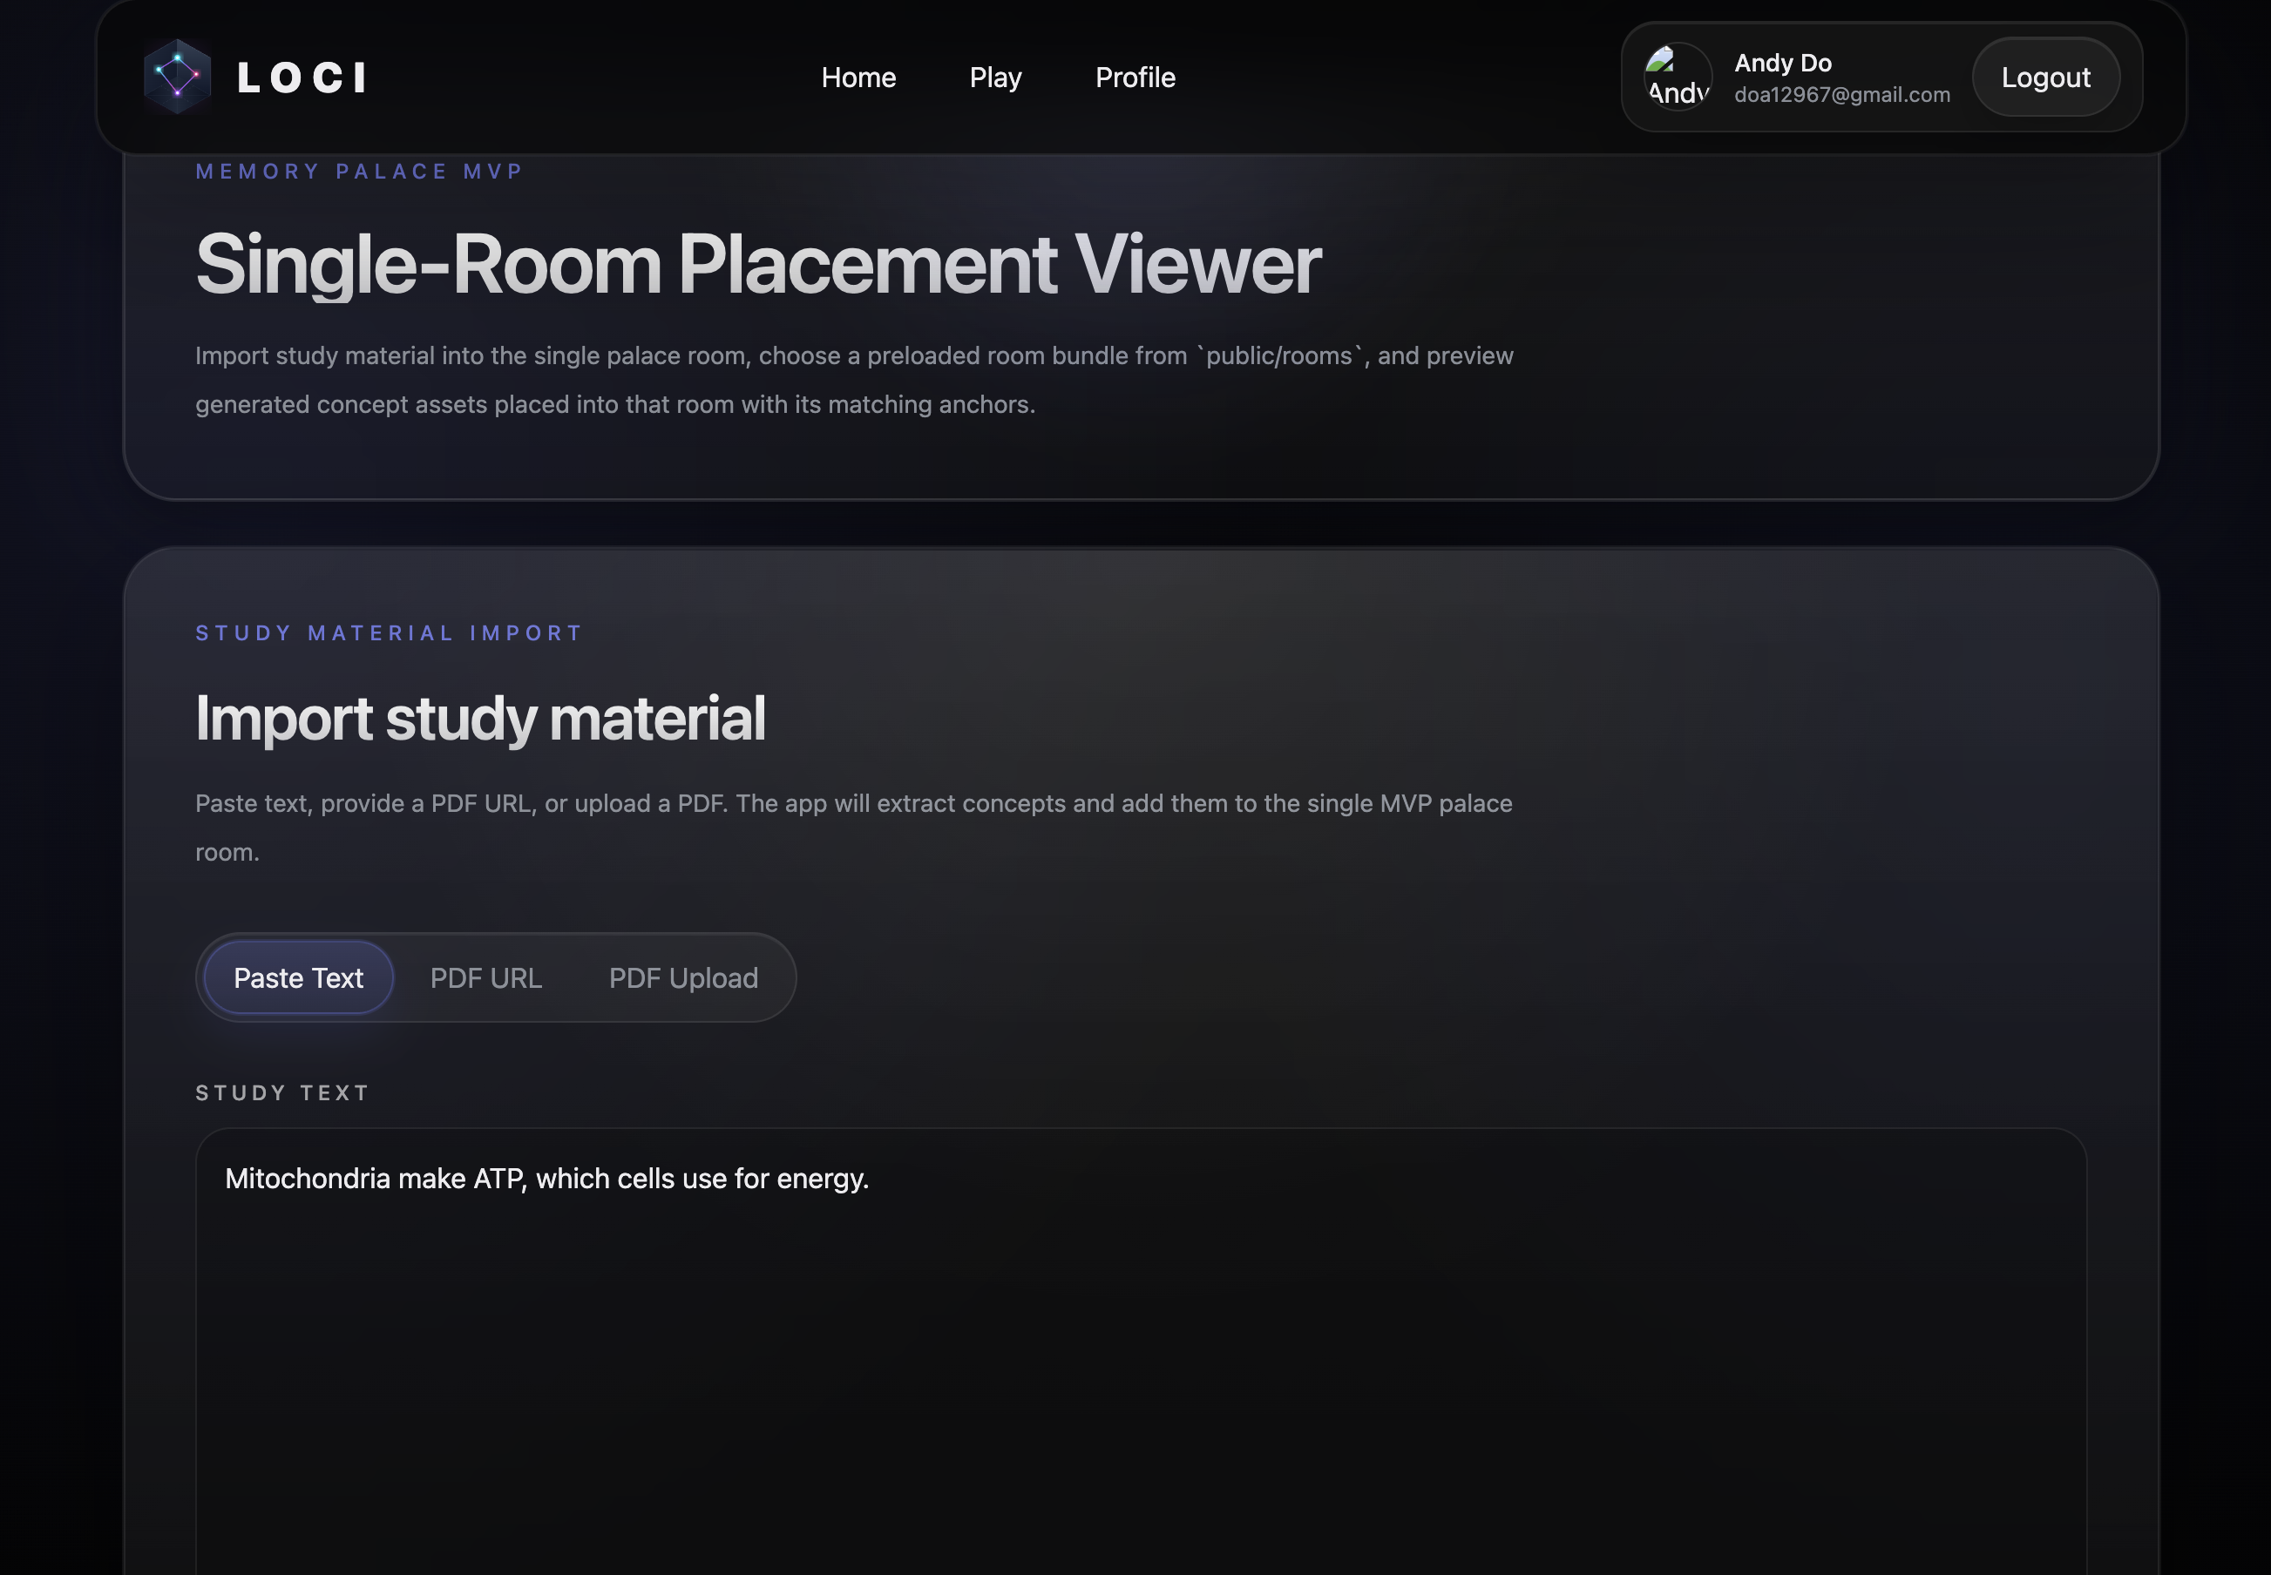Click the doa12967@gmail.com email text
2271x1575 pixels.
point(1841,95)
